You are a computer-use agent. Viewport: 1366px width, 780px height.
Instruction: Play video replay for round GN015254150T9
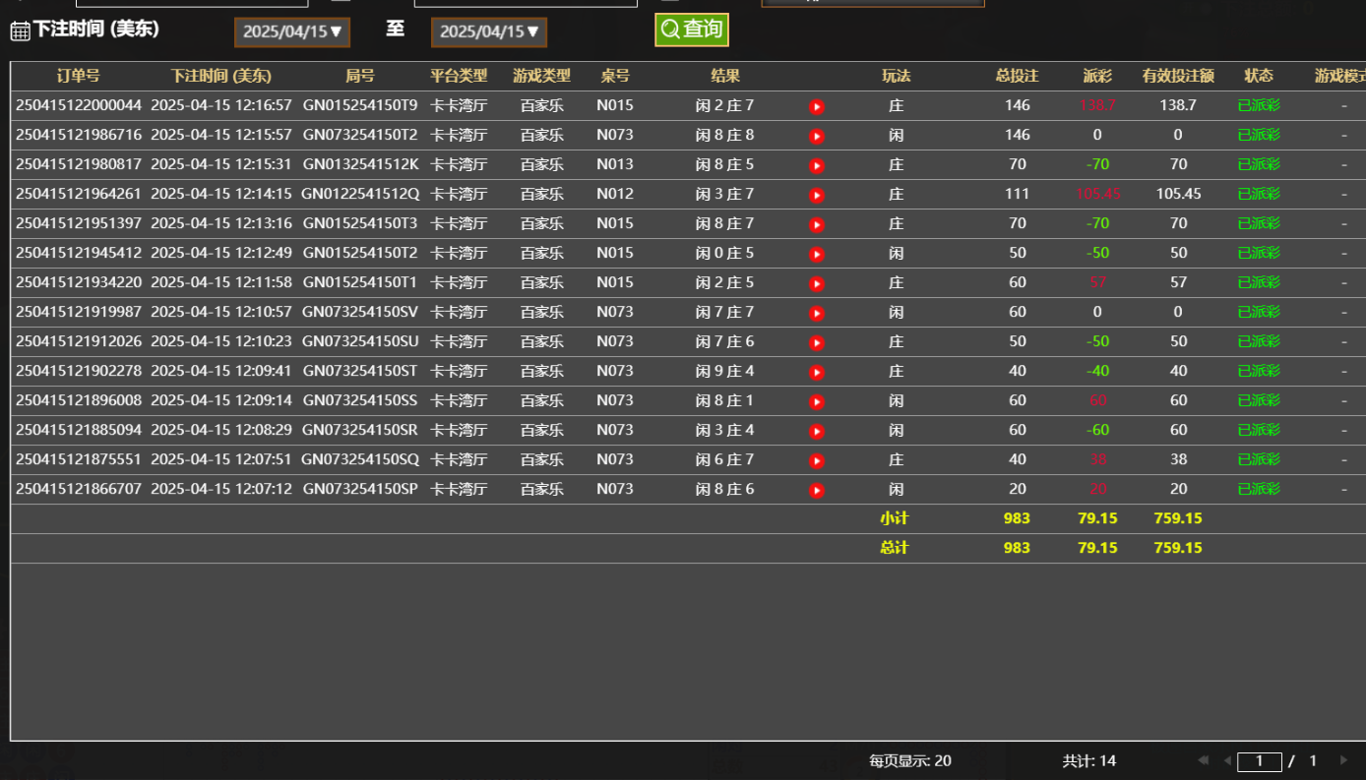[816, 106]
